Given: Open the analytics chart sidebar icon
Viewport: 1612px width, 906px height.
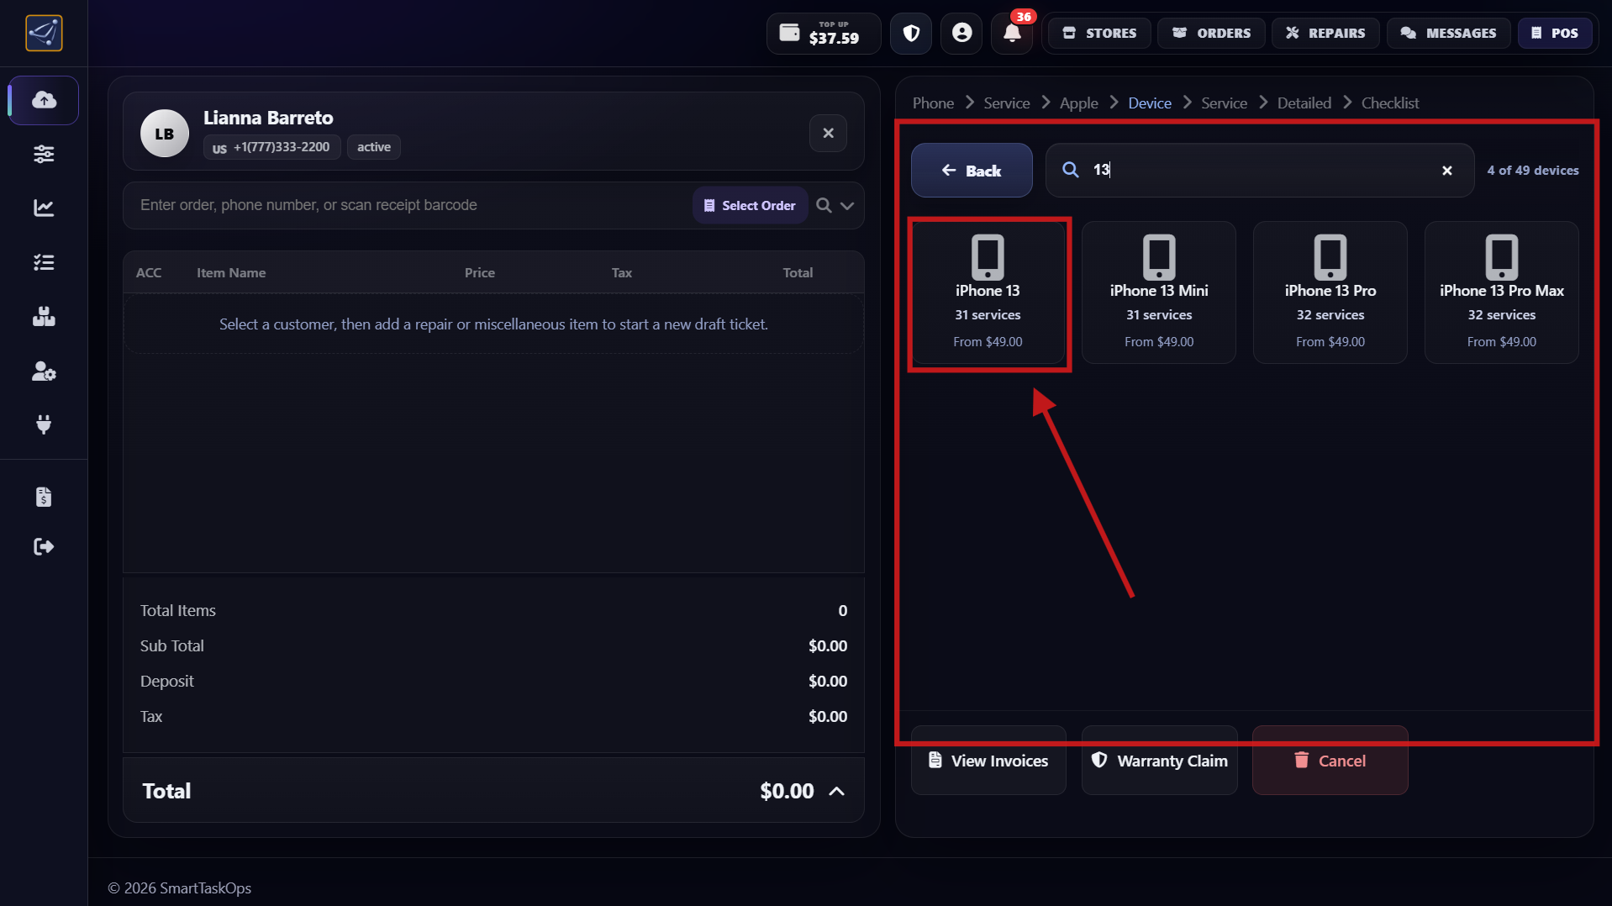Looking at the screenshot, I should 44,208.
